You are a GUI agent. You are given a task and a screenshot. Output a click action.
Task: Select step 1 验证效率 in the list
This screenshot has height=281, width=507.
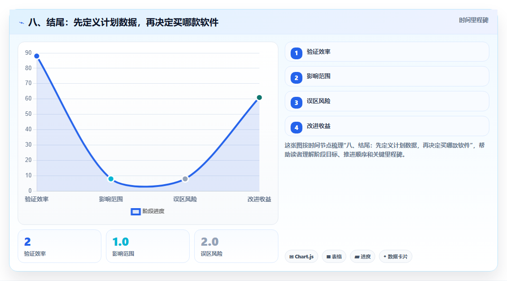point(387,52)
